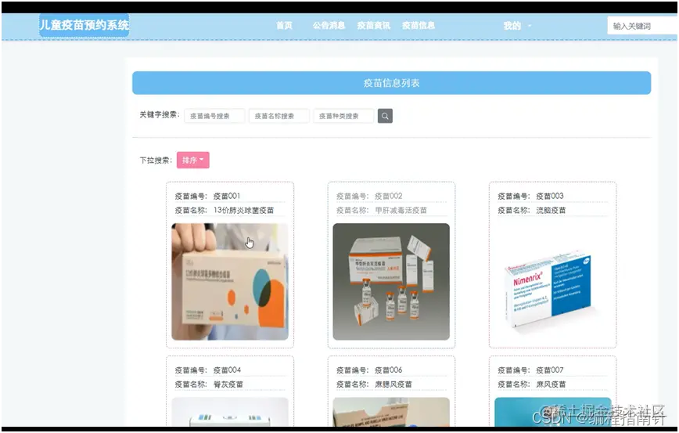This screenshot has width=679, height=433.
Task: Open the 排序 sort dropdown
Action: pyautogui.click(x=192, y=160)
